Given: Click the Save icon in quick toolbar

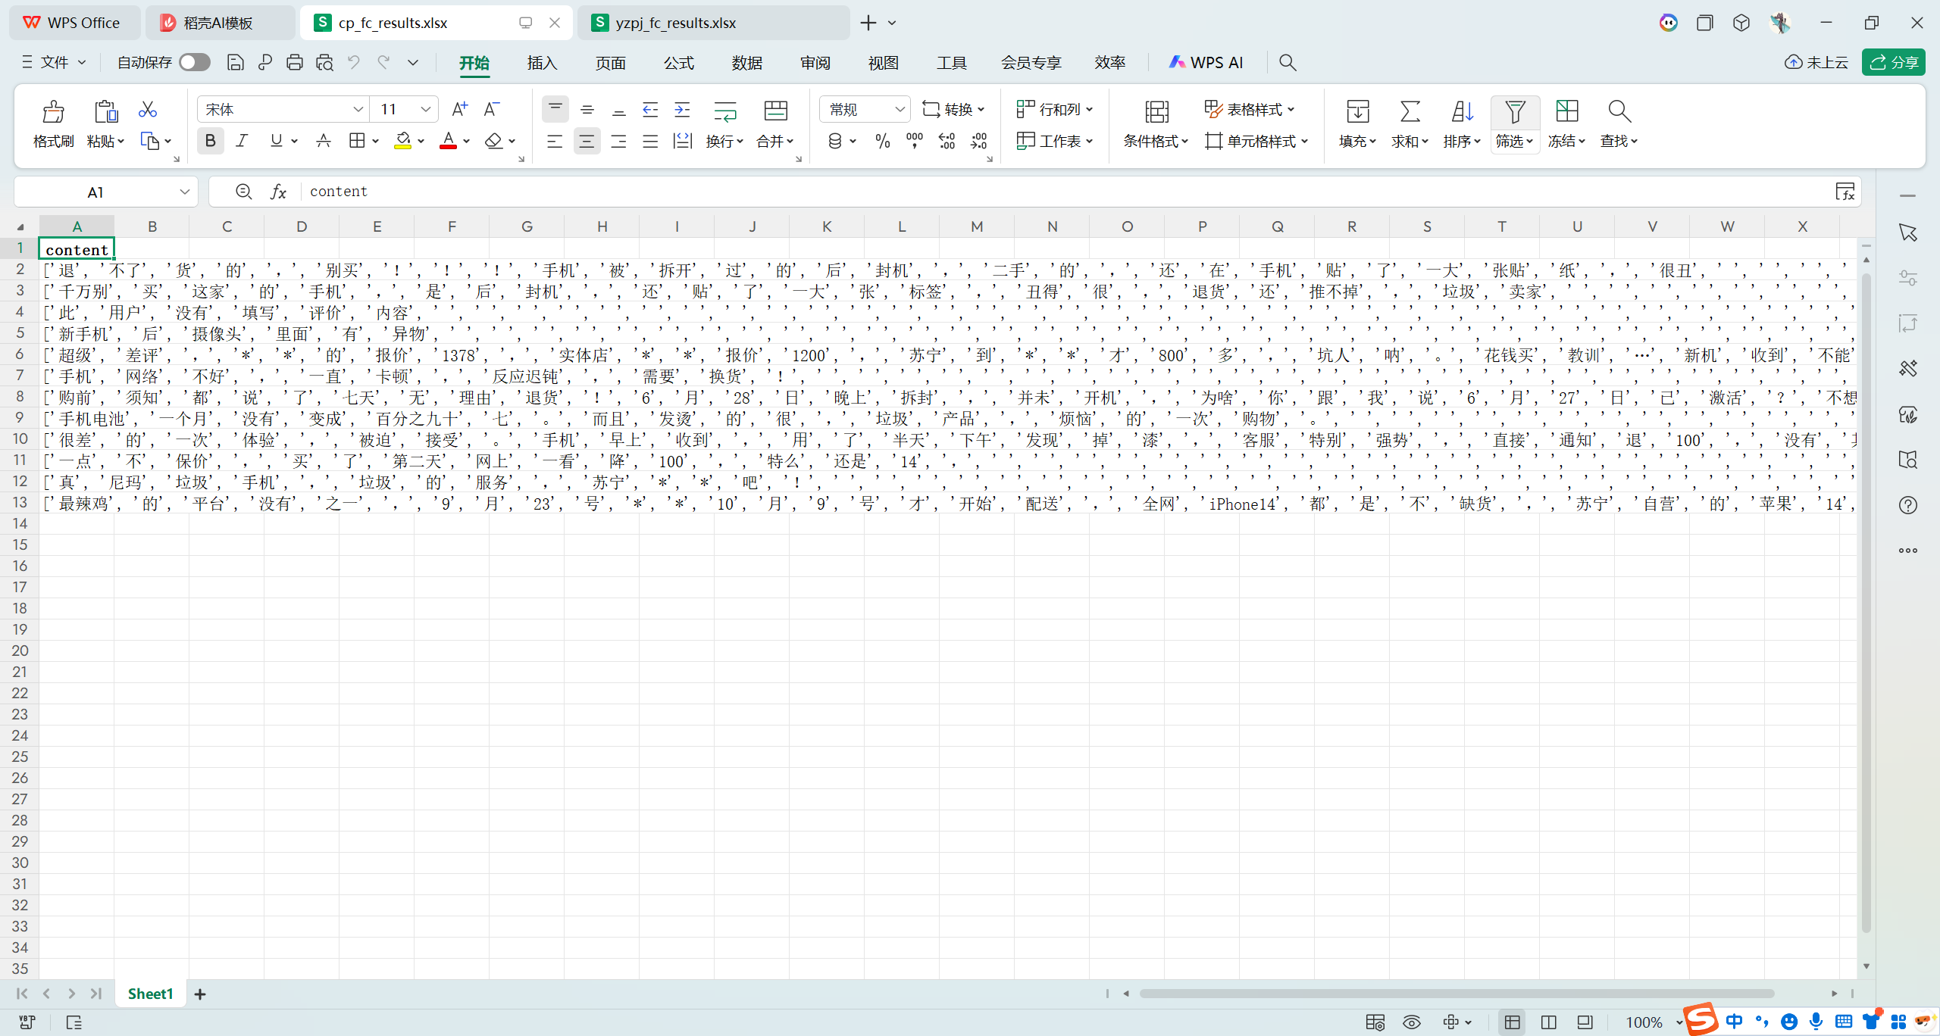Looking at the screenshot, I should click(236, 63).
